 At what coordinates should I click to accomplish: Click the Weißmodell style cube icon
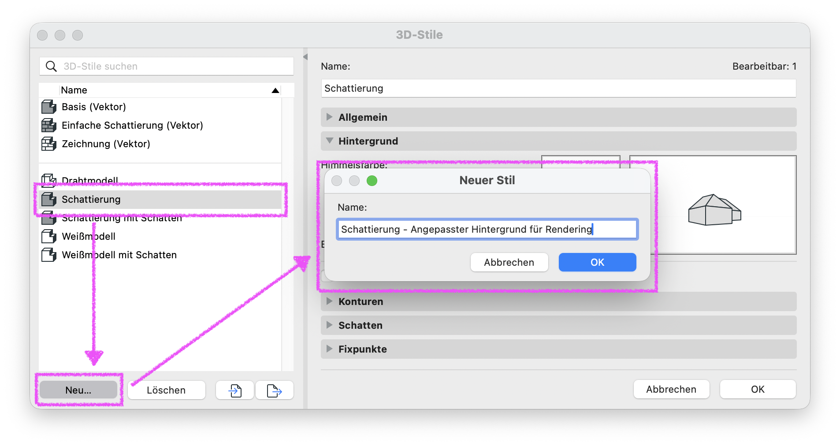click(x=49, y=236)
